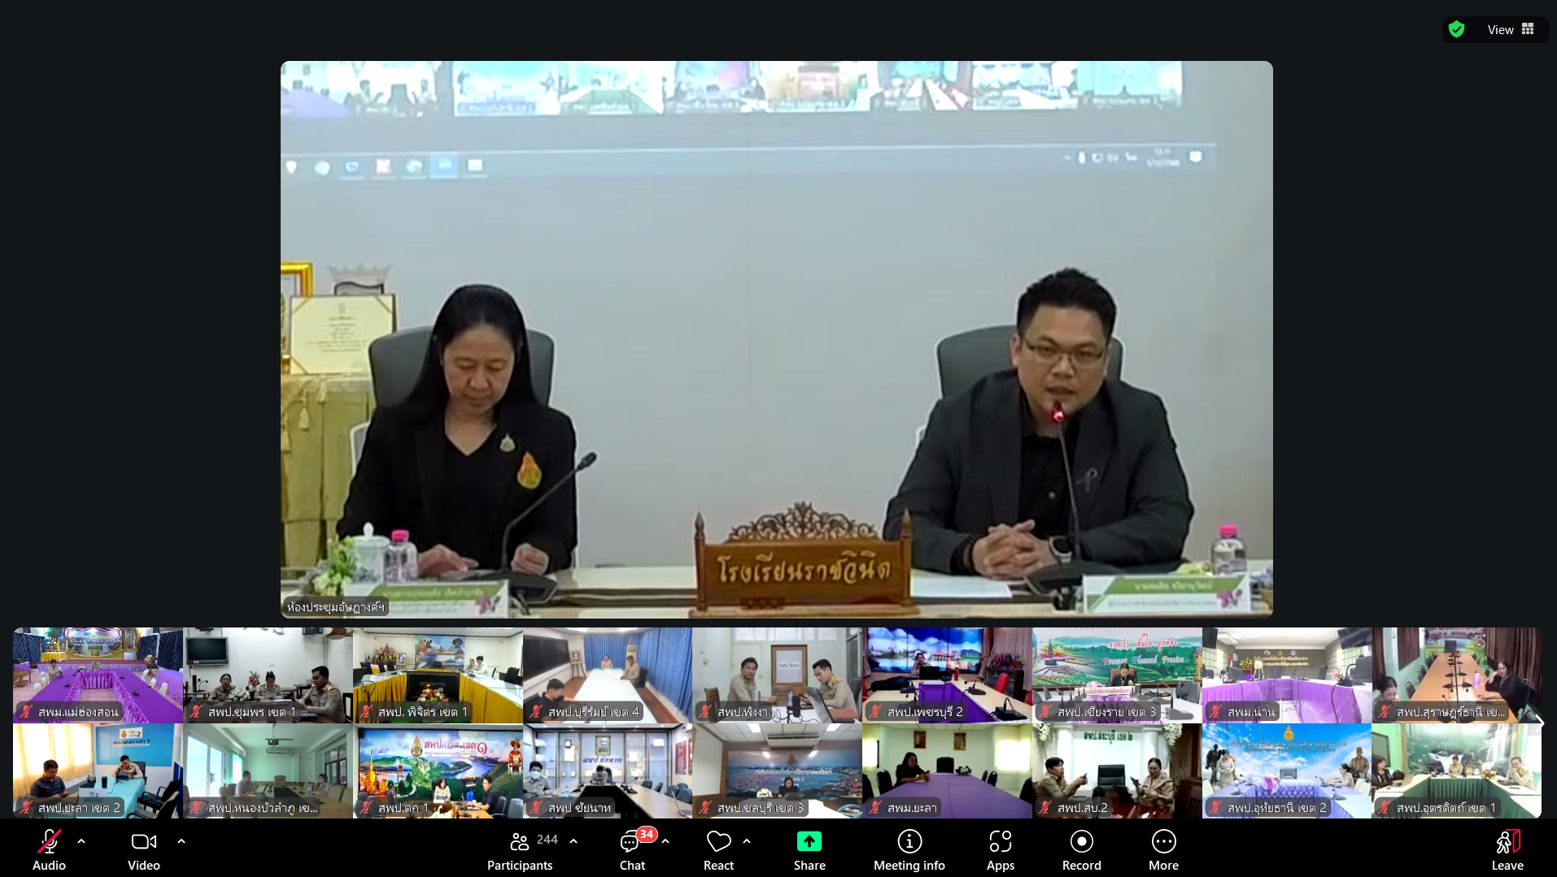Expand the chat options arrow
The image size is (1557, 877).
(666, 841)
